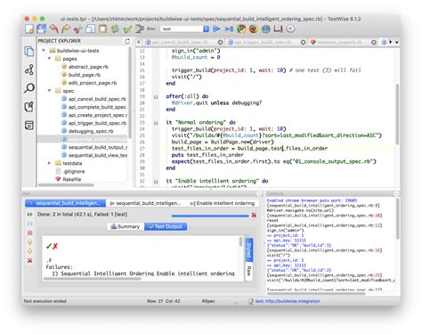Click the Copy pages icon
Viewport: 422px width, 334px height.
pyautogui.click(x=90, y=29)
